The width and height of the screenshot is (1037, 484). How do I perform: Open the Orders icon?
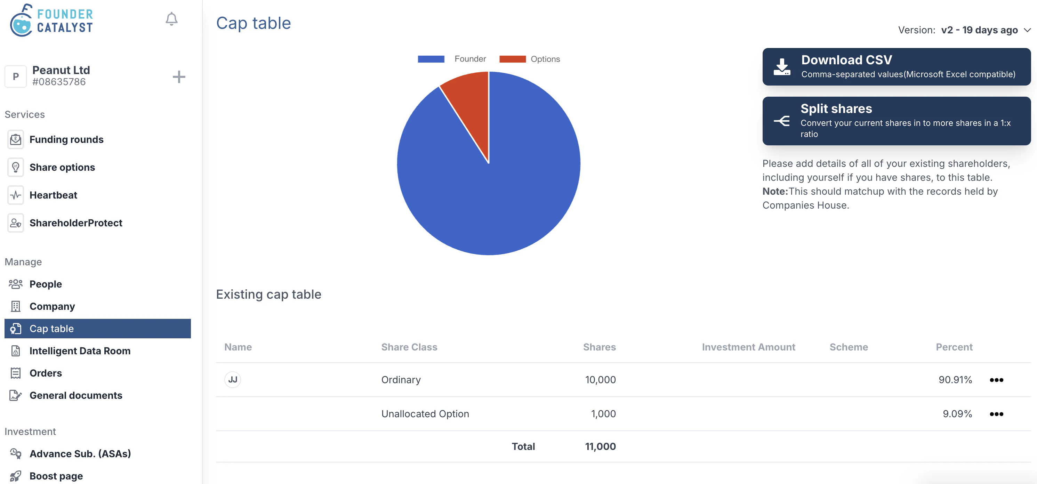point(15,373)
